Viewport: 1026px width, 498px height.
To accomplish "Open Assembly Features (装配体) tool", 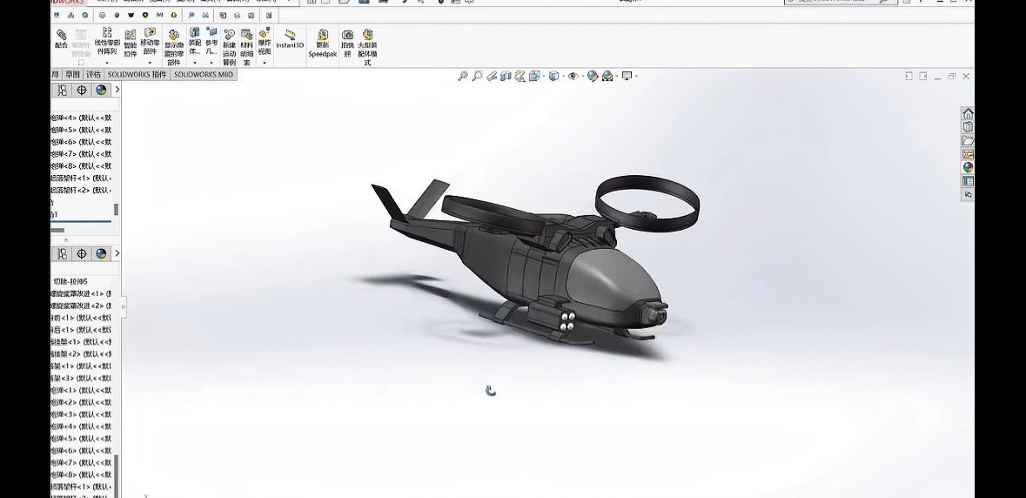I will point(195,41).
